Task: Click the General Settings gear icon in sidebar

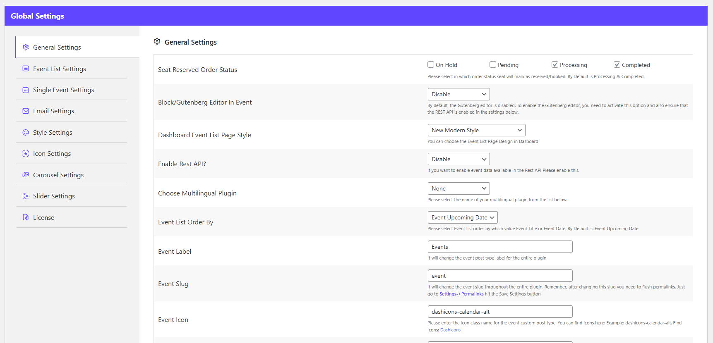Action: pos(26,48)
